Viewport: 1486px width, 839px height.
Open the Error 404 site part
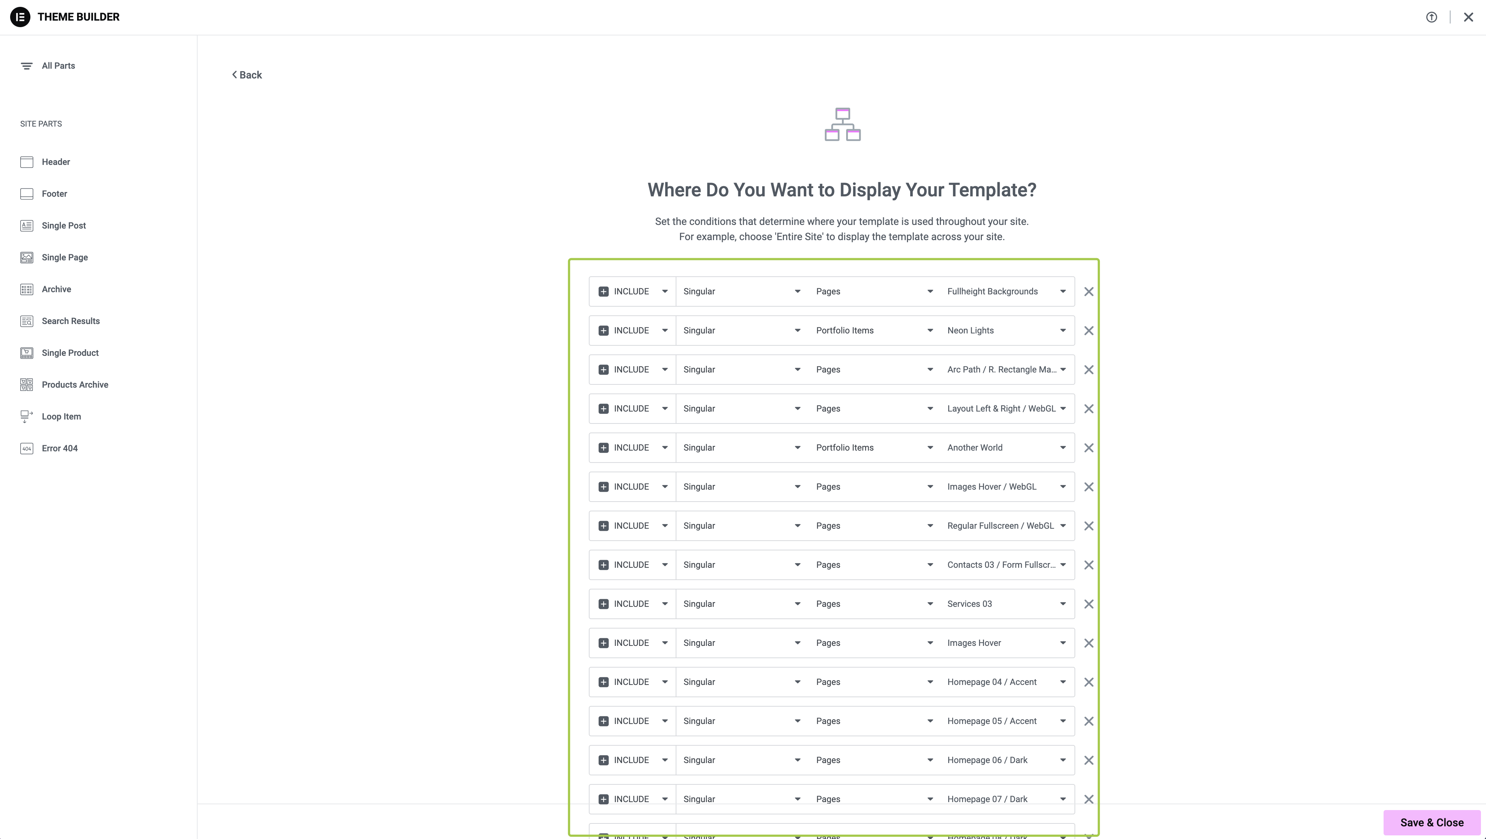59,448
